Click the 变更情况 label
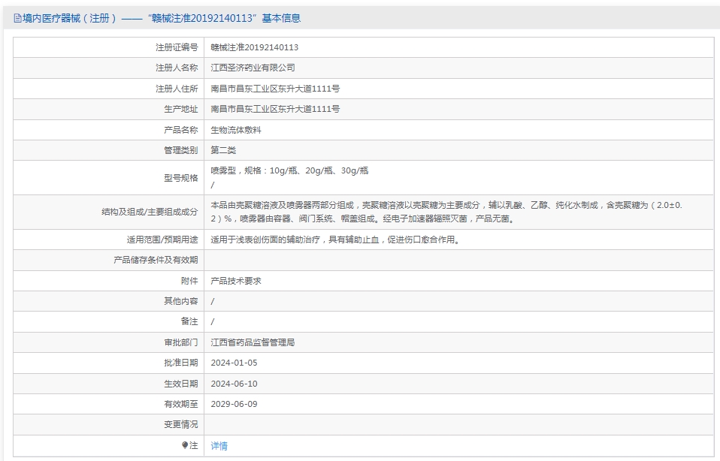Screen dimensions: 720x461 181,425
